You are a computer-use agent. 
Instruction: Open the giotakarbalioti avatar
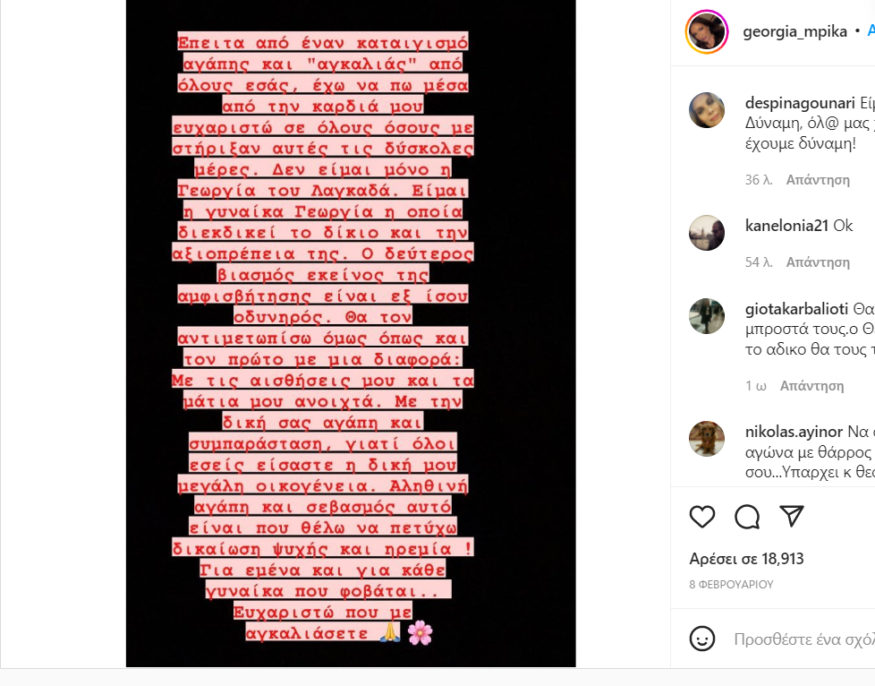[x=707, y=316]
